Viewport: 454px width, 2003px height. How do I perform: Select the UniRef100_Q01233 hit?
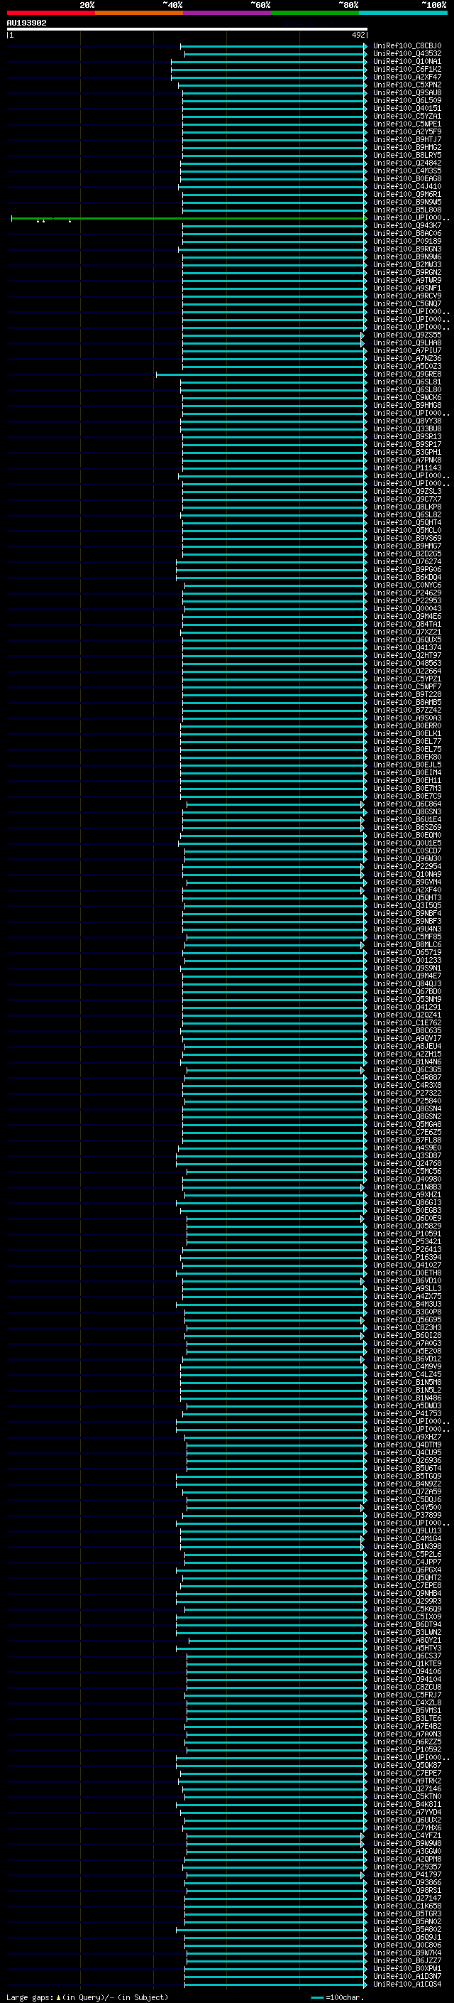pos(406,961)
